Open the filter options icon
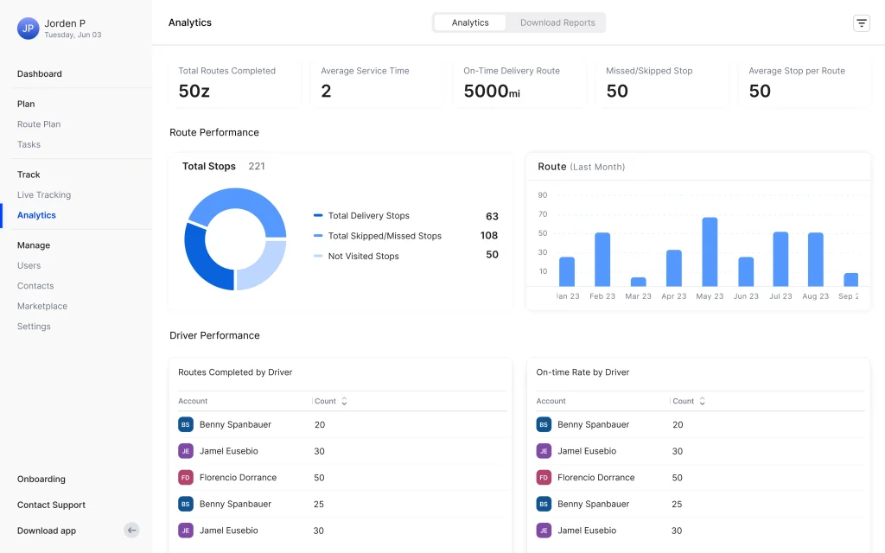885x553 pixels. pyautogui.click(x=862, y=22)
